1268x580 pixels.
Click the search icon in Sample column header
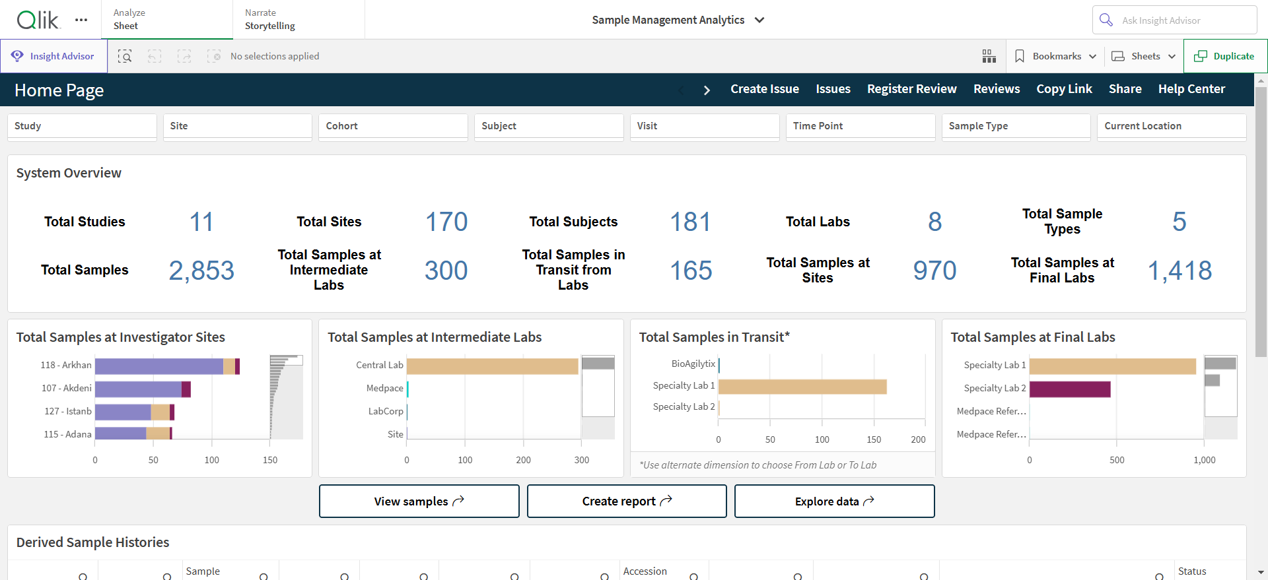[x=264, y=576]
